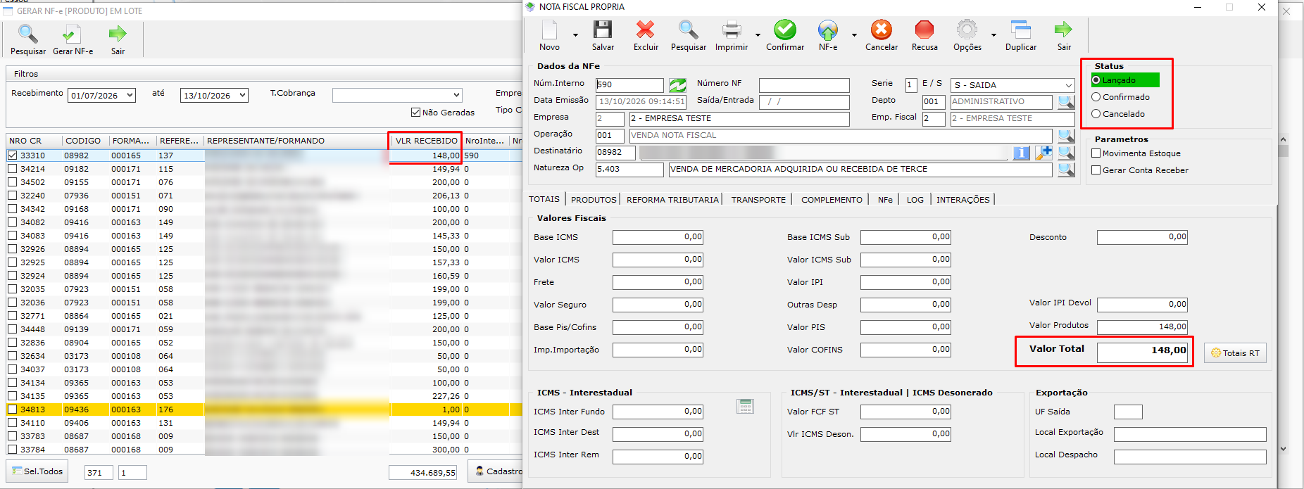Screen dimensions: 1304x489
Task: Switch to the PRODUTOS tab
Action: (x=594, y=200)
